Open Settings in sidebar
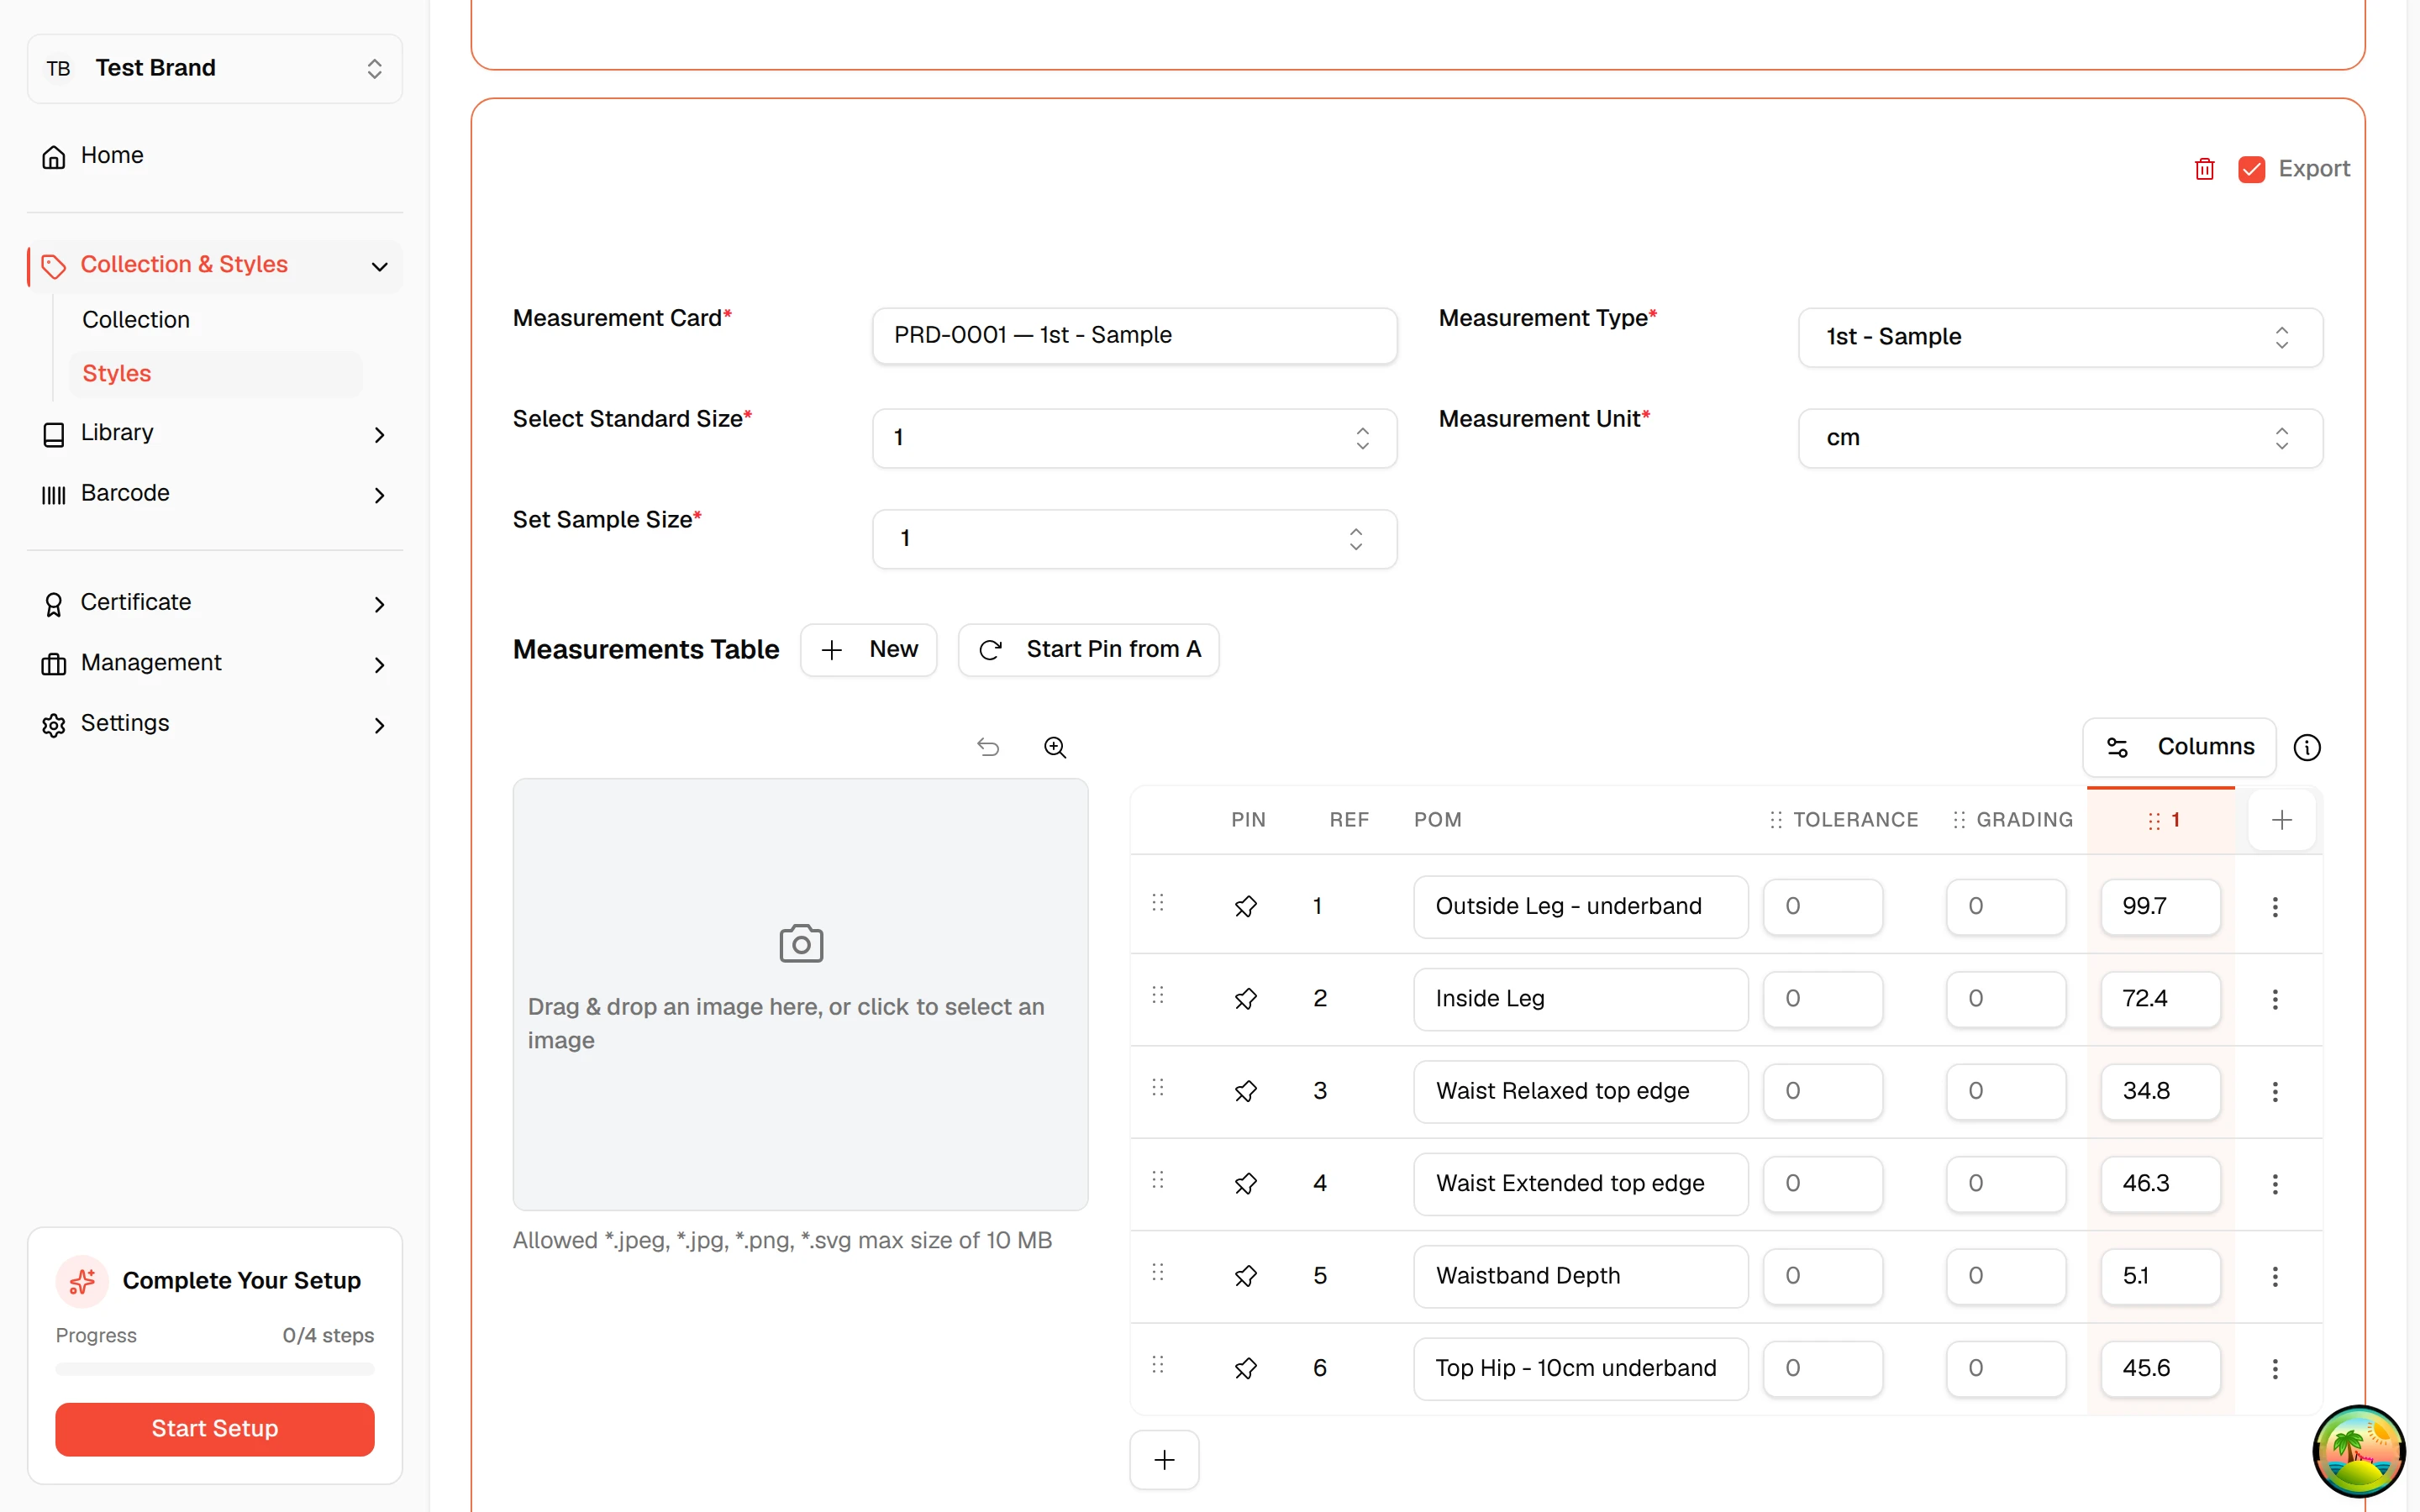Viewport: 2420px width, 1512px height. tap(215, 724)
